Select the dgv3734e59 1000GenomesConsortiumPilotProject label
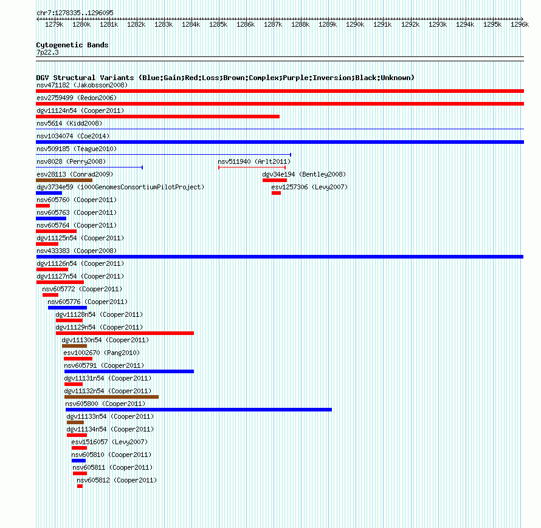 (120, 187)
